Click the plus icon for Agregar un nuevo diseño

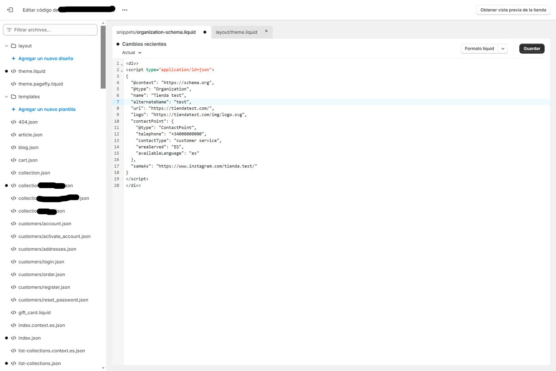(13, 59)
